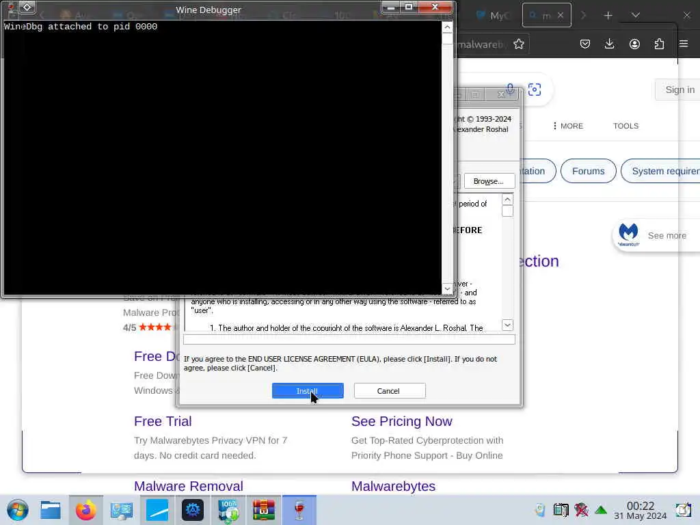Open the See Pricing Now link
Image resolution: width=700 pixels, height=525 pixels.
pos(402,421)
